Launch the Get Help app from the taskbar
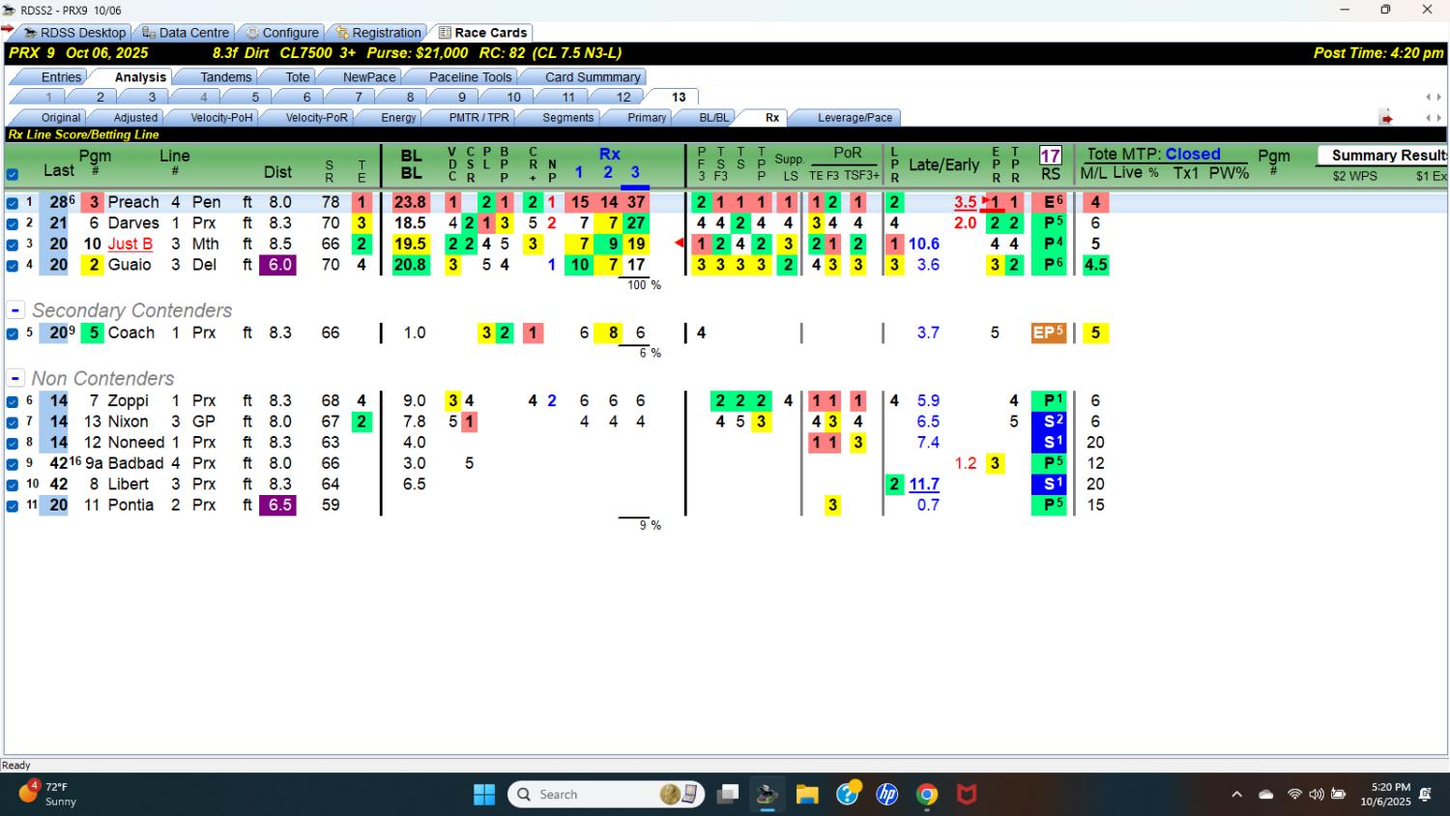Viewport: 1450px width, 816px height. coord(848,795)
